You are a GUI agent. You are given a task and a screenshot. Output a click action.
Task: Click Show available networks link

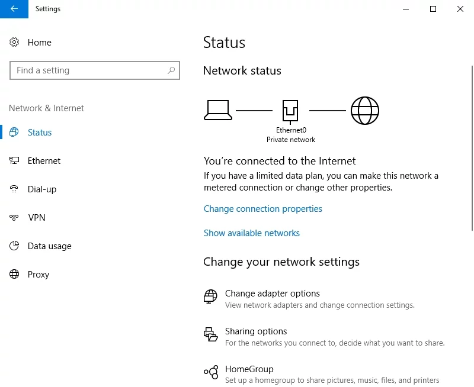pos(251,233)
